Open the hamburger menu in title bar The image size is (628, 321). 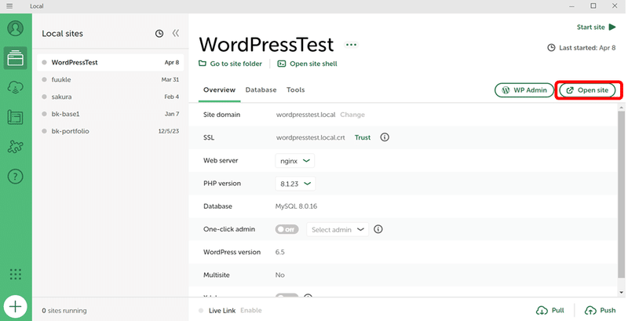[9, 6]
